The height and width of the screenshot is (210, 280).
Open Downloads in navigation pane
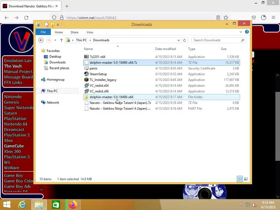57,62
